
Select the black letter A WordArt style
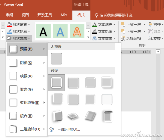pyautogui.click(x=44, y=31)
